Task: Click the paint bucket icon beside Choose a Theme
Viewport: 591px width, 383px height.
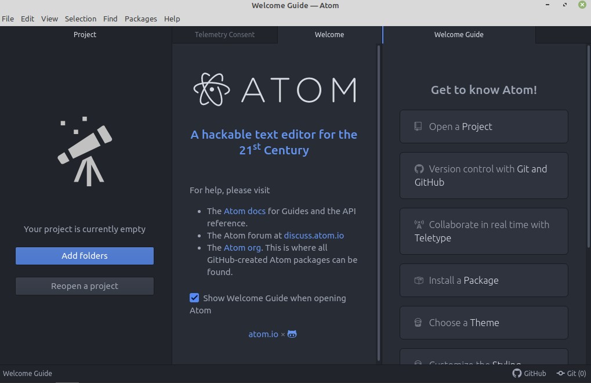Action: 418,323
